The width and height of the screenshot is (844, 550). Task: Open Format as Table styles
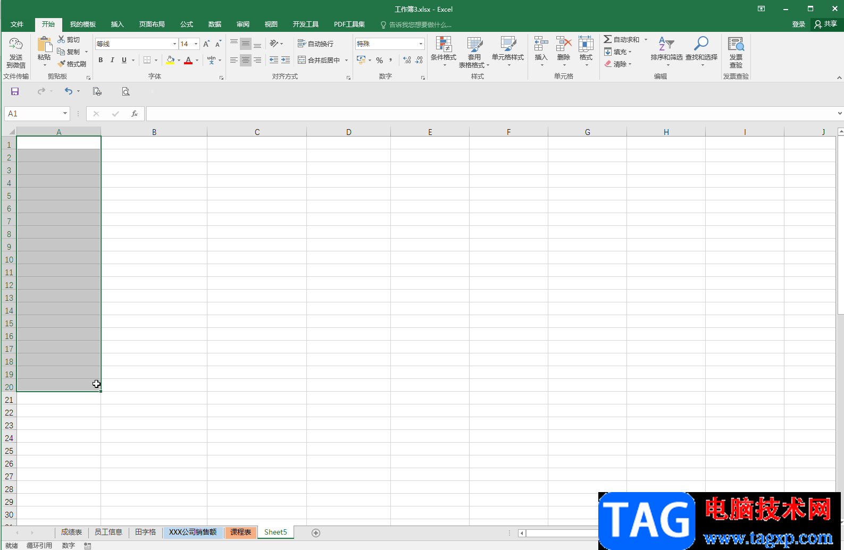pyautogui.click(x=474, y=52)
